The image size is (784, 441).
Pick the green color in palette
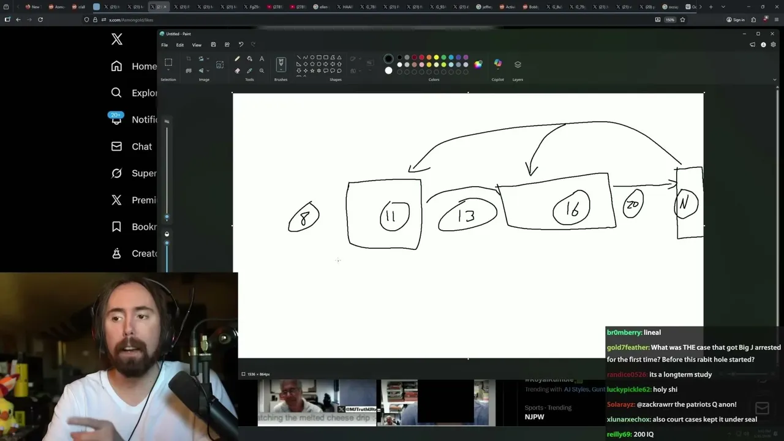point(443,58)
